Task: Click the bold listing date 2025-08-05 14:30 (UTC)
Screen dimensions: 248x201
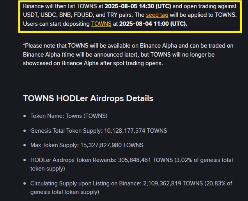Action: [138, 6]
